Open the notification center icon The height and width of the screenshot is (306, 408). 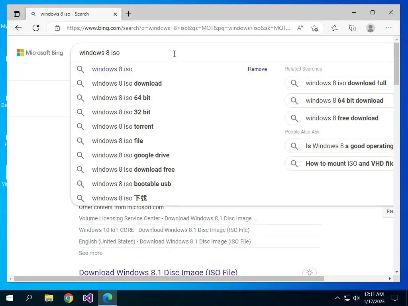click(x=395, y=298)
